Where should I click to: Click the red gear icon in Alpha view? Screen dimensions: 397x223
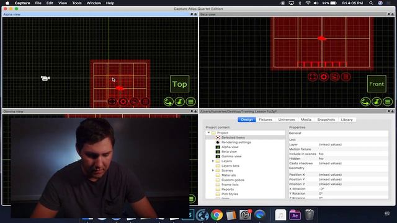(x=123, y=102)
